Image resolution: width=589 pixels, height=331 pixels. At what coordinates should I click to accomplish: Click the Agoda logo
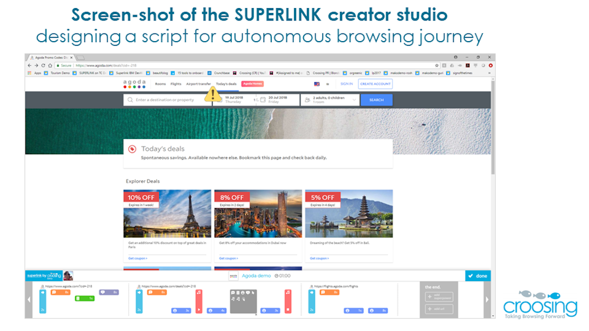coord(134,84)
